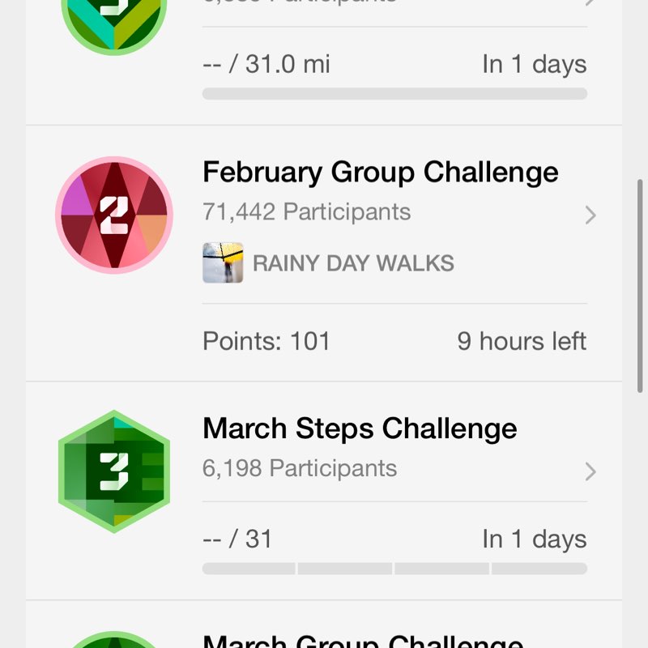
Task: Tap the February Group Challenge badge icon
Action: coord(114,215)
